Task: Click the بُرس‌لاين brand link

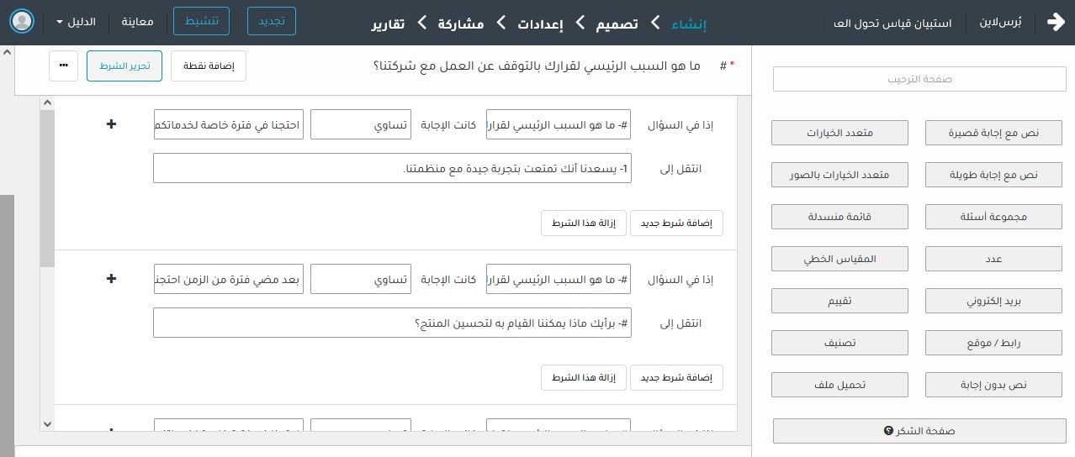Action: (x=1000, y=23)
